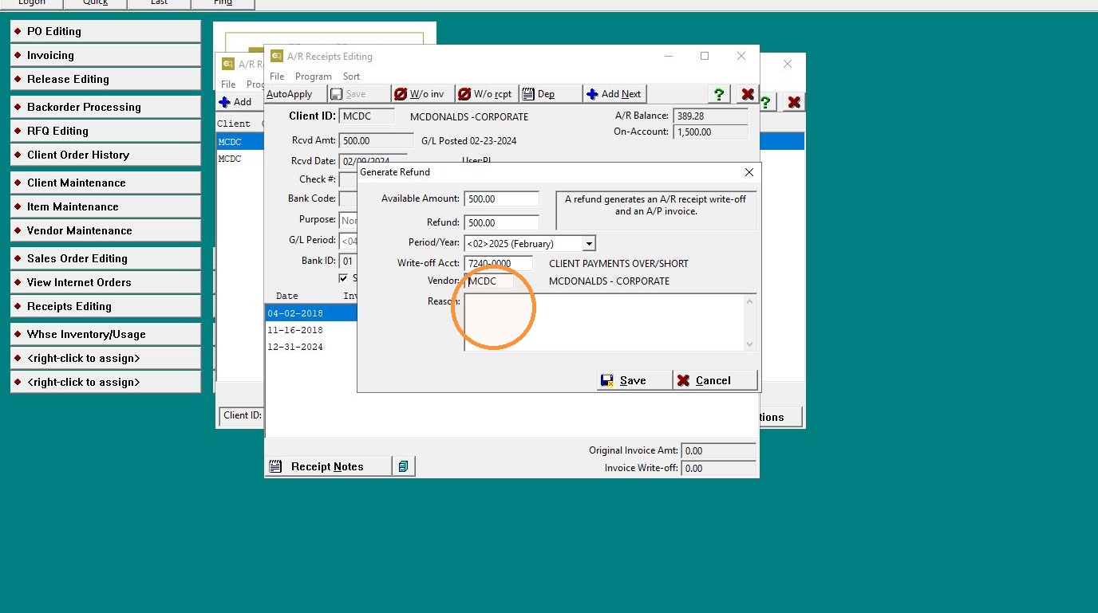Click the green help icon in A/R Receipts Editing

tap(719, 94)
